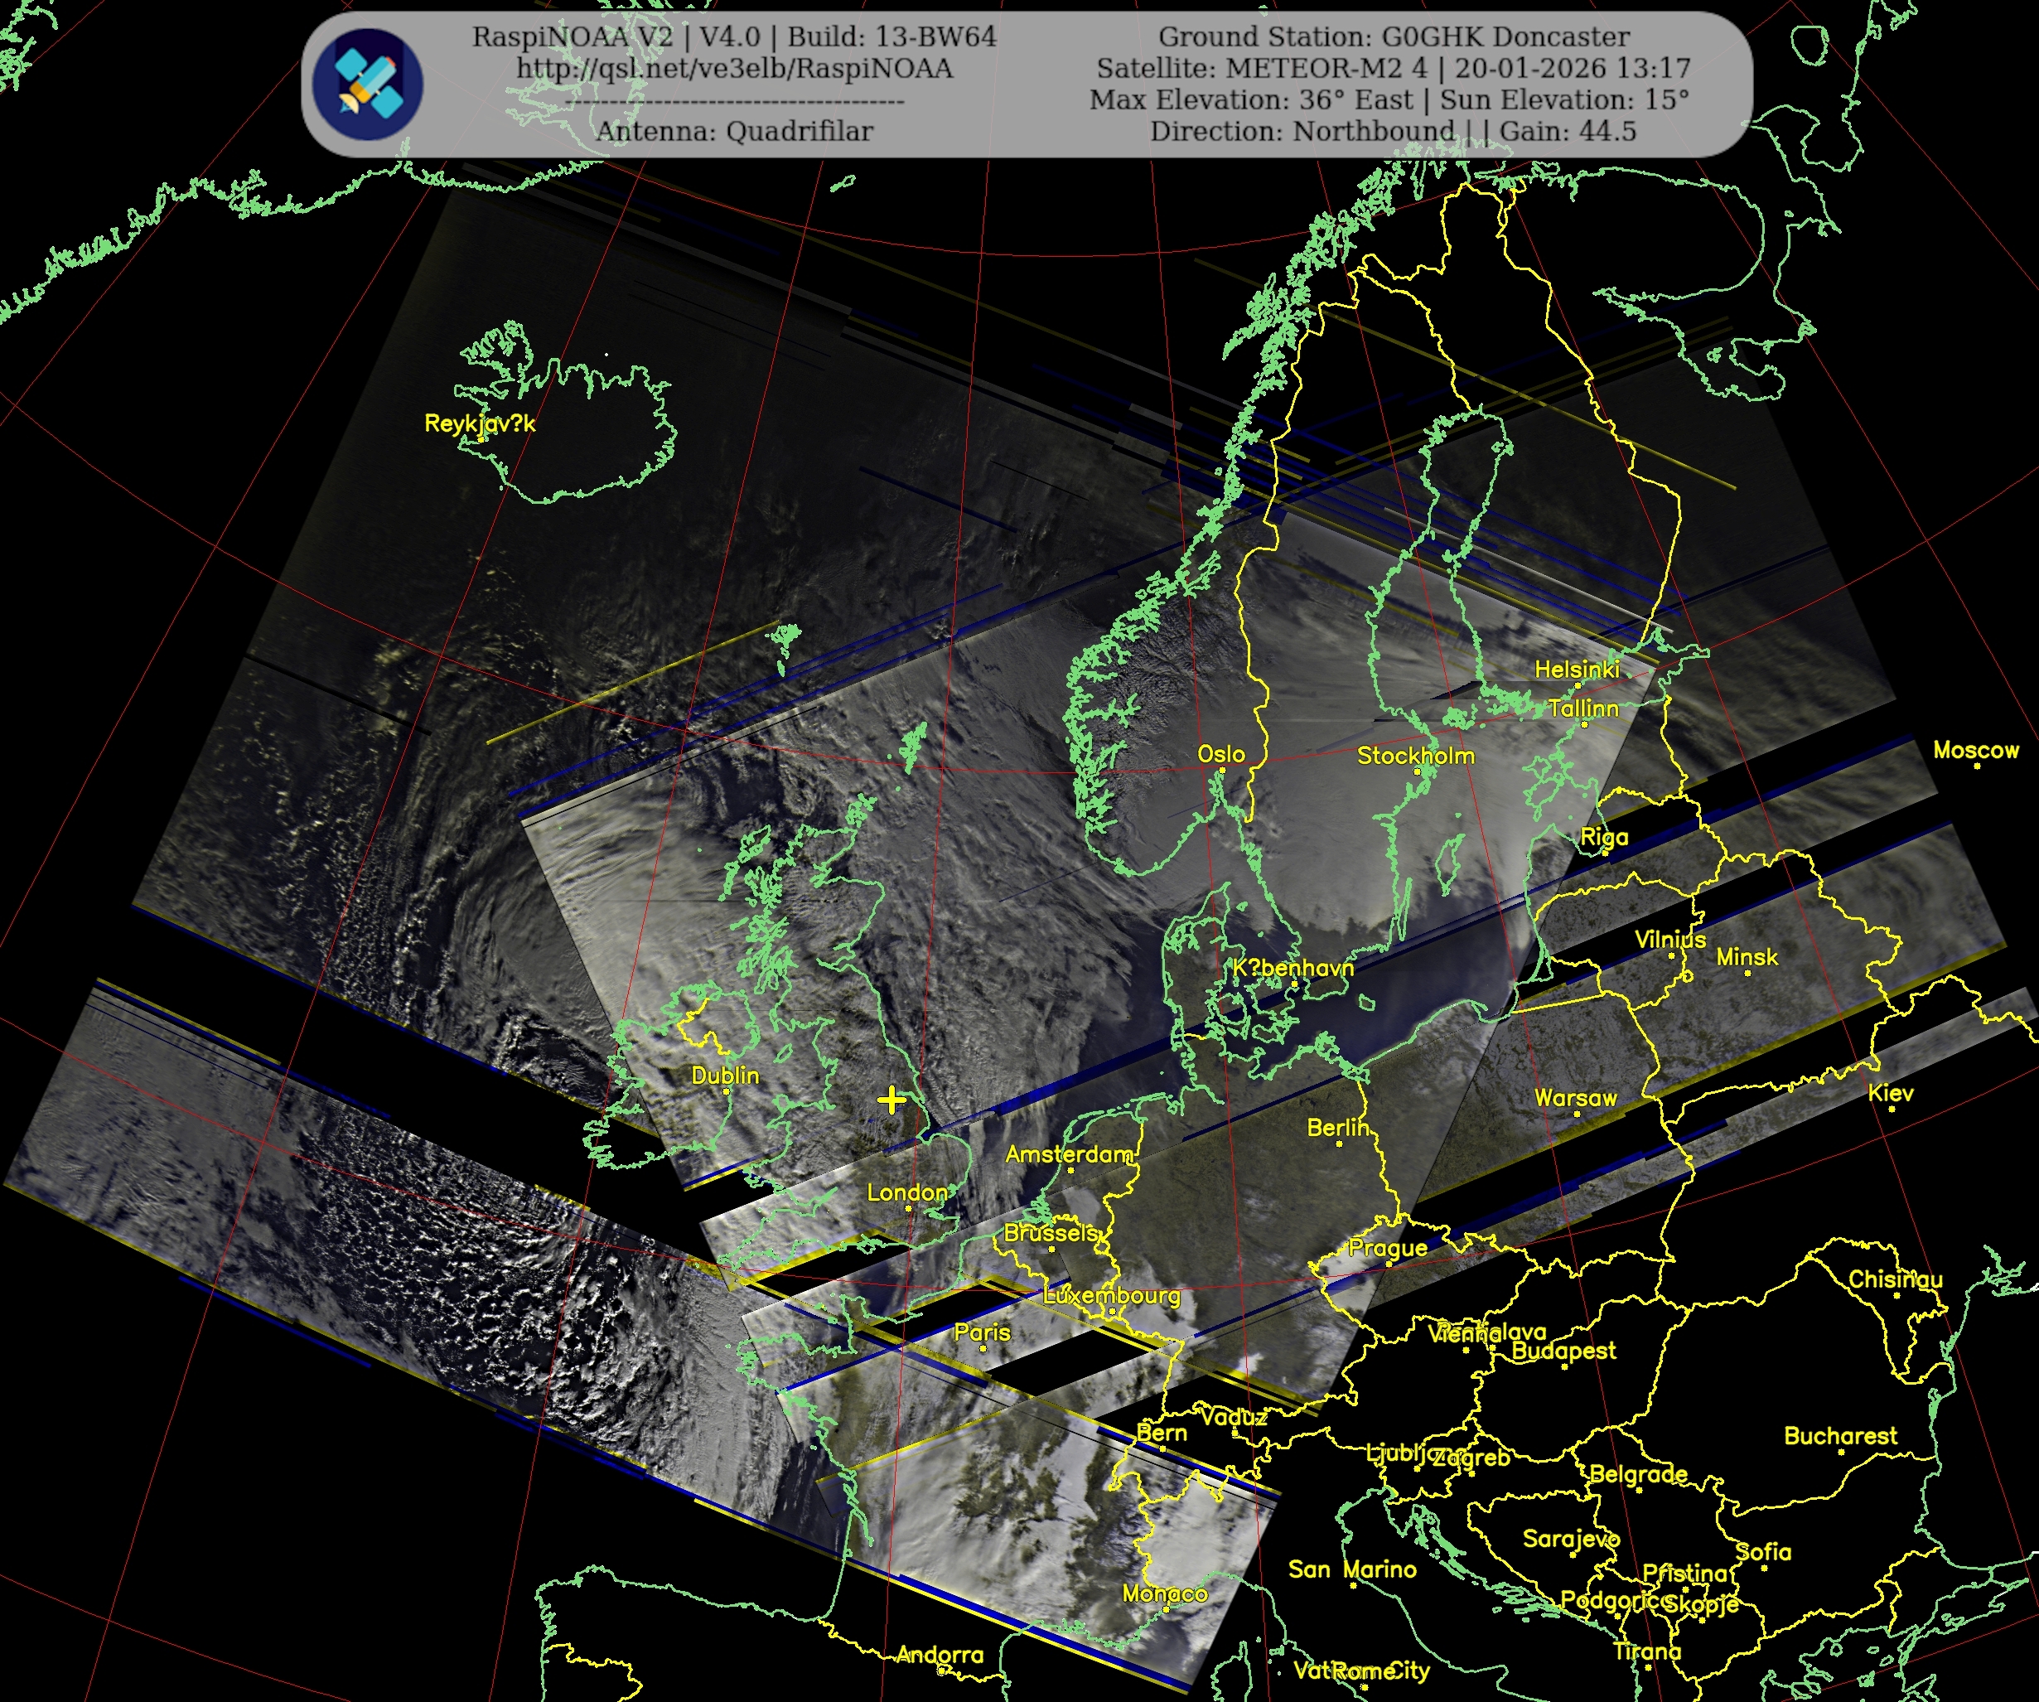
Task: Click the Moscow city label
Action: [x=1975, y=750]
